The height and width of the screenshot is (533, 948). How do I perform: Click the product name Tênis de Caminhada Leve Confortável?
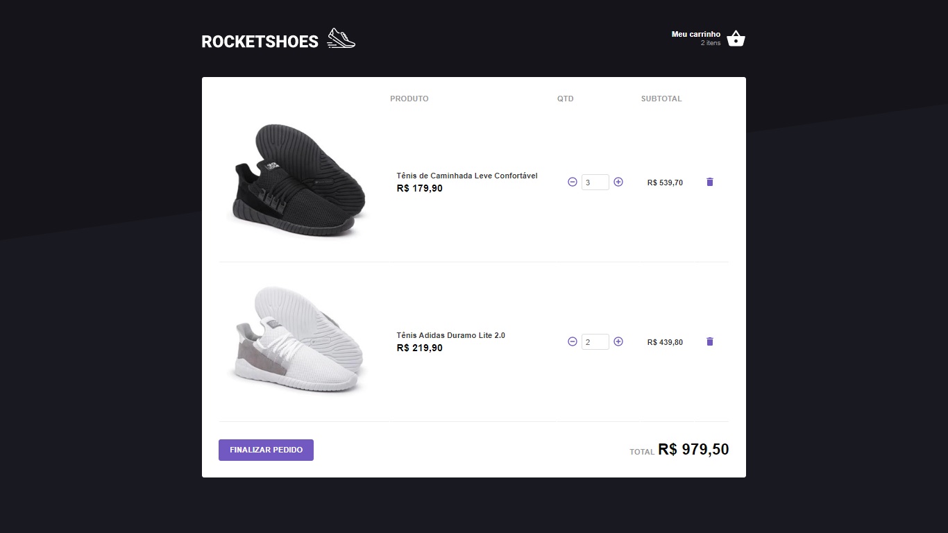(x=466, y=176)
